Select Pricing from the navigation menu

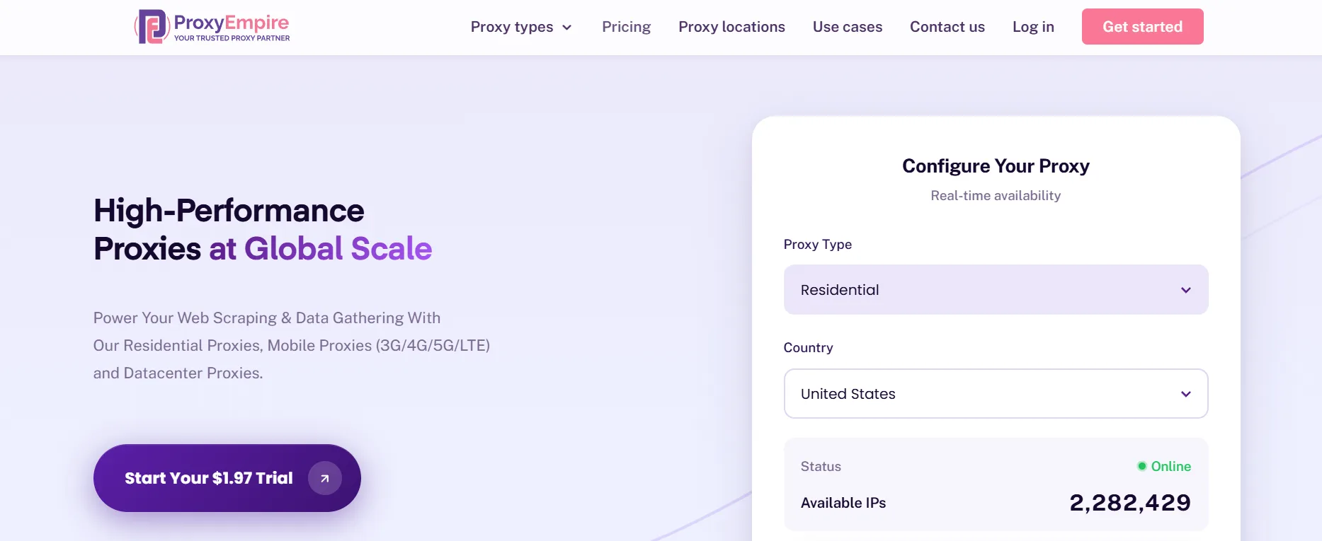click(x=626, y=27)
